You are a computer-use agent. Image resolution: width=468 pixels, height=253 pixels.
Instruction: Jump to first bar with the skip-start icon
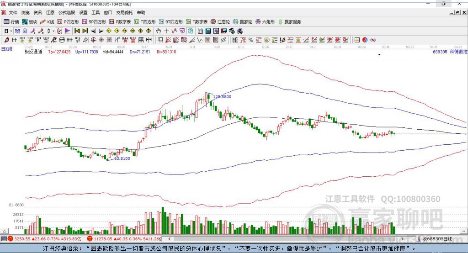point(77,31)
